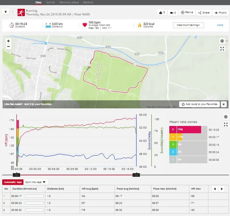
Task: Click the right timeline range handle
Action: point(136,175)
